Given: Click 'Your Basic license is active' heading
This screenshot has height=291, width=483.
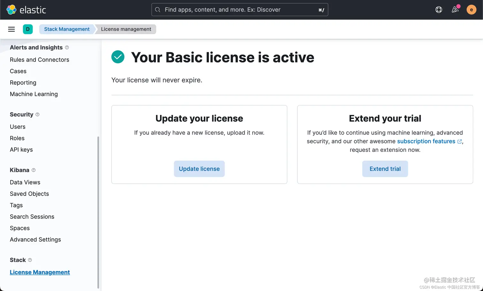Looking at the screenshot, I should pos(223,57).
